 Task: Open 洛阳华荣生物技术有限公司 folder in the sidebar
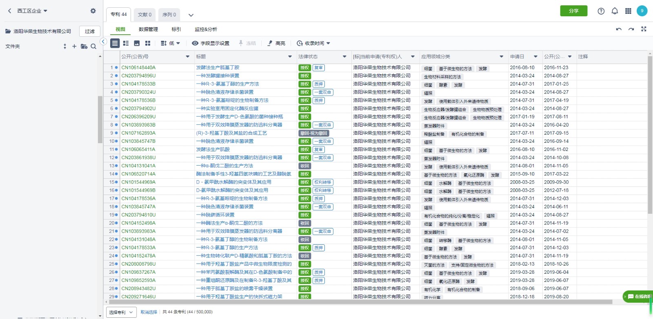tap(38, 31)
